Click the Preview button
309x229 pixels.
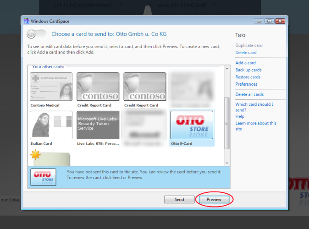coord(214,200)
